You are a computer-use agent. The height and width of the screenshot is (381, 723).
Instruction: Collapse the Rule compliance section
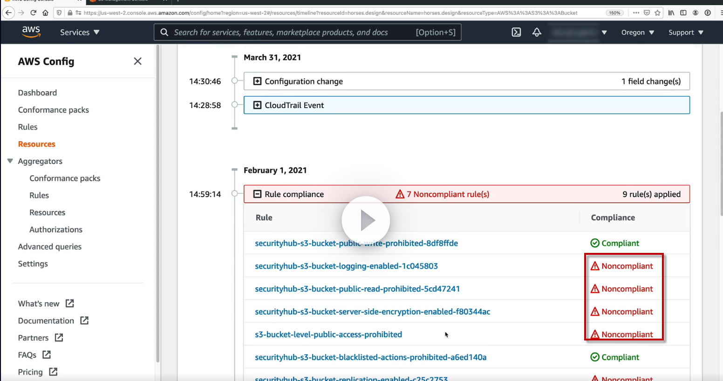[257, 194]
